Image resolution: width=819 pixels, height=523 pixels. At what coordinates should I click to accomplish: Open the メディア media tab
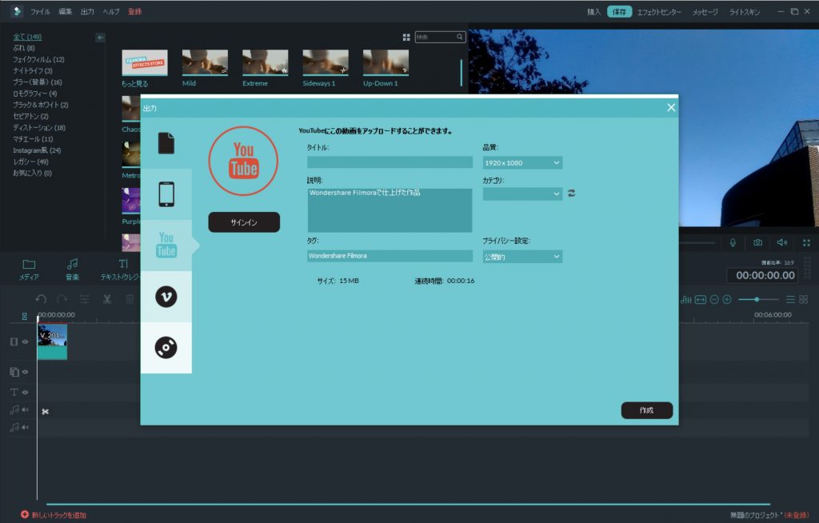point(30,269)
